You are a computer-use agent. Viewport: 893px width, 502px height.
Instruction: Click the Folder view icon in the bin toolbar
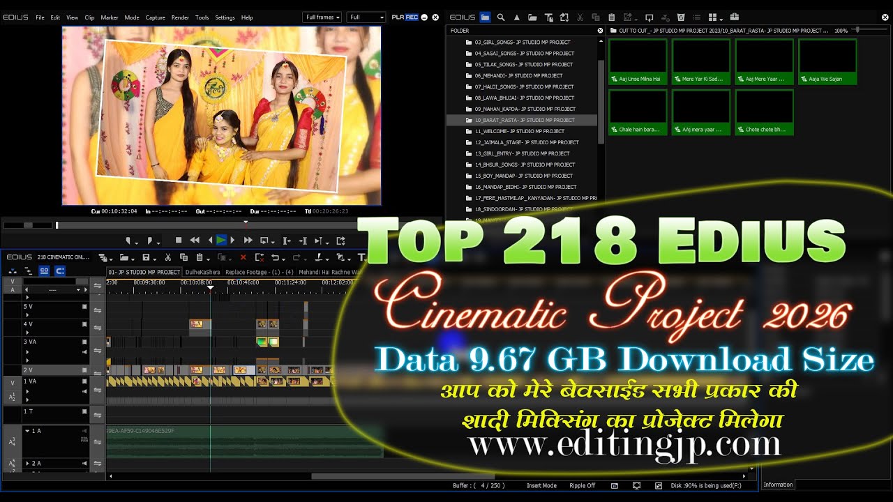pos(485,17)
